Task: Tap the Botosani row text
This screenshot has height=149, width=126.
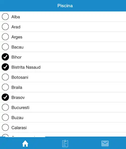Action: click(x=20, y=77)
